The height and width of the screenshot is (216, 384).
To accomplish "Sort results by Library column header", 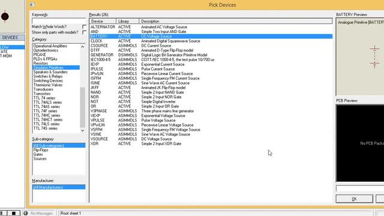I will click(x=127, y=22).
